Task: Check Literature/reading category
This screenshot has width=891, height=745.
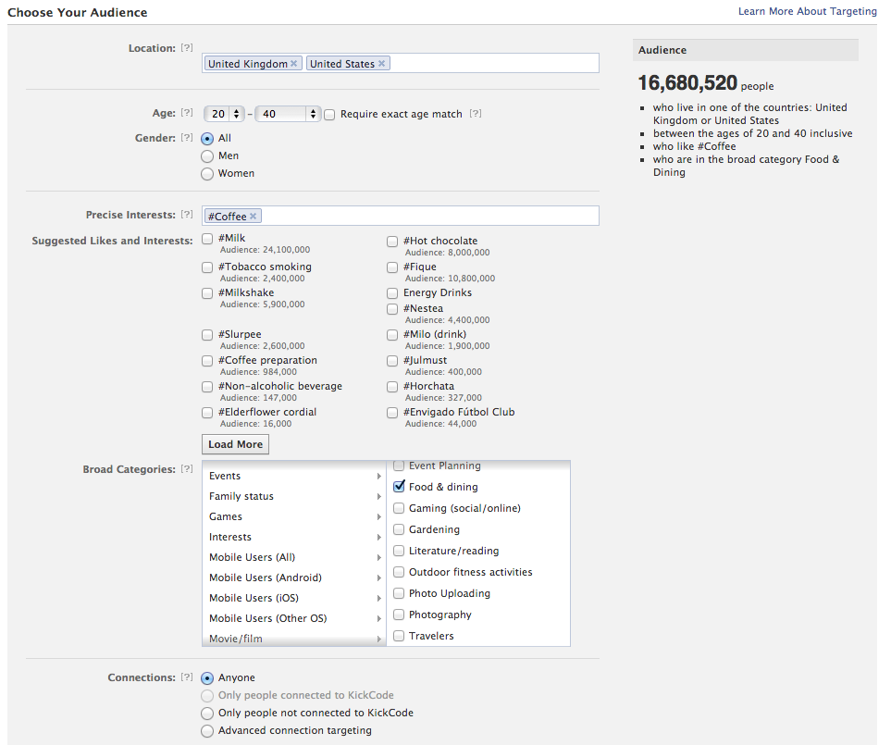Action: pyautogui.click(x=399, y=551)
